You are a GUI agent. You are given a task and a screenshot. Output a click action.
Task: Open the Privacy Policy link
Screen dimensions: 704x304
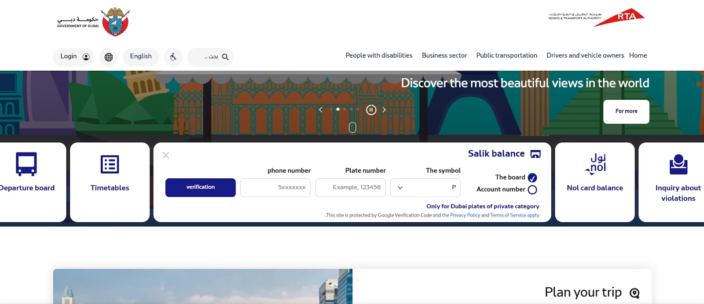461,215
